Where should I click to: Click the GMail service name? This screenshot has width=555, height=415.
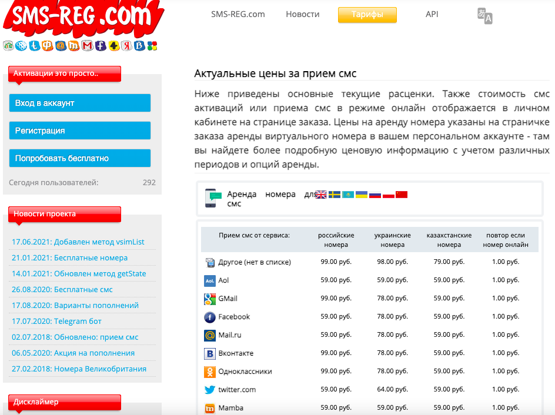click(228, 299)
